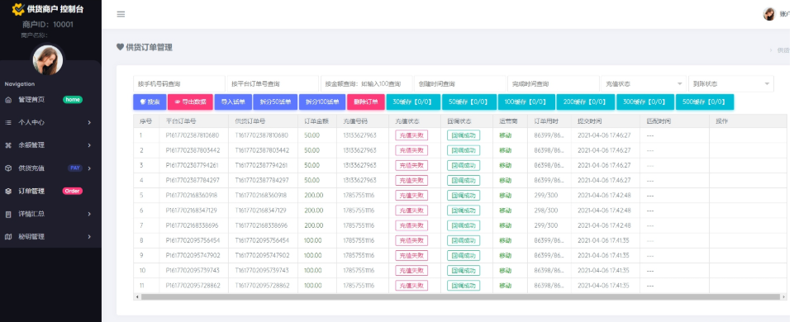Click the 商户ID: 10001 text in sidebar
Viewport: 794px width, 322px height.
click(x=48, y=24)
